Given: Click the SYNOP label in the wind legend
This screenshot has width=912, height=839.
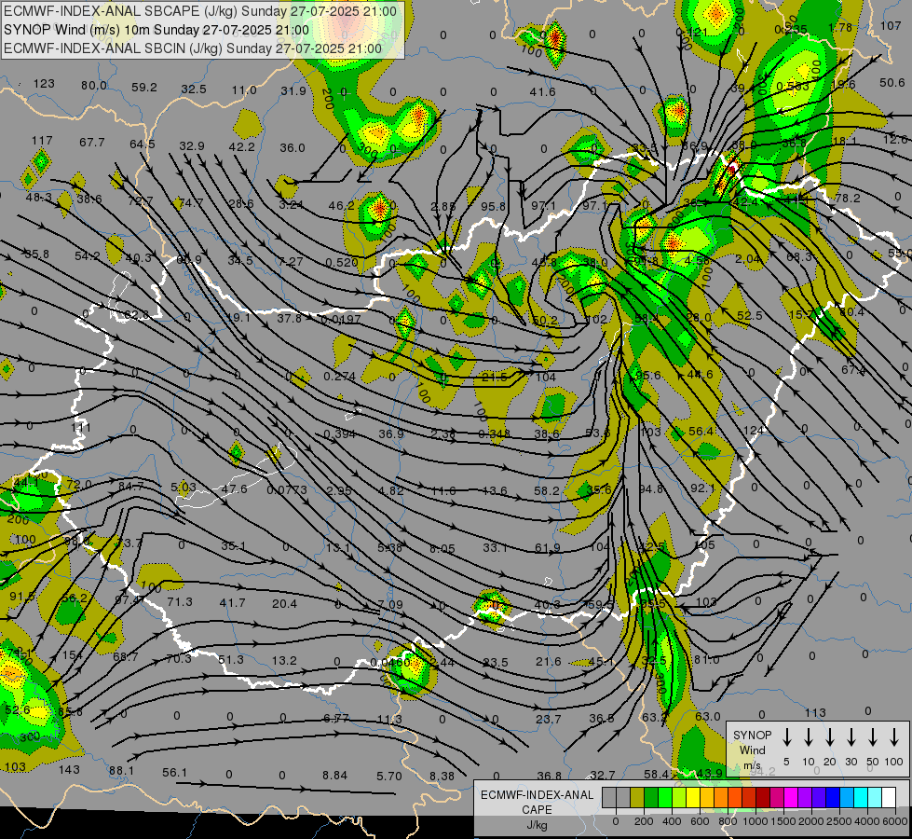Looking at the screenshot, I should (x=752, y=735).
